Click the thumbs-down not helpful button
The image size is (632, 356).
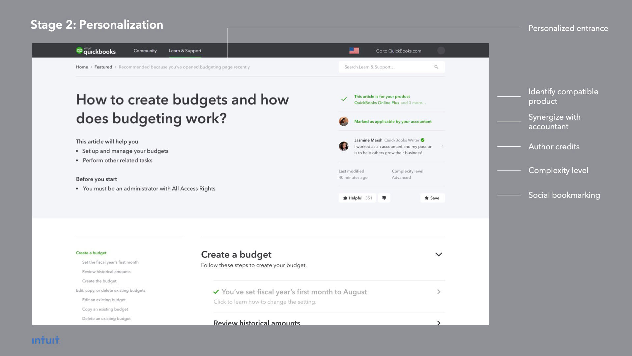click(x=384, y=198)
